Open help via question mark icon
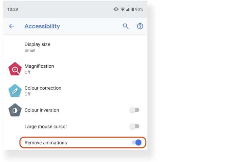The width and height of the screenshot is (240, 162). (140, 26)
